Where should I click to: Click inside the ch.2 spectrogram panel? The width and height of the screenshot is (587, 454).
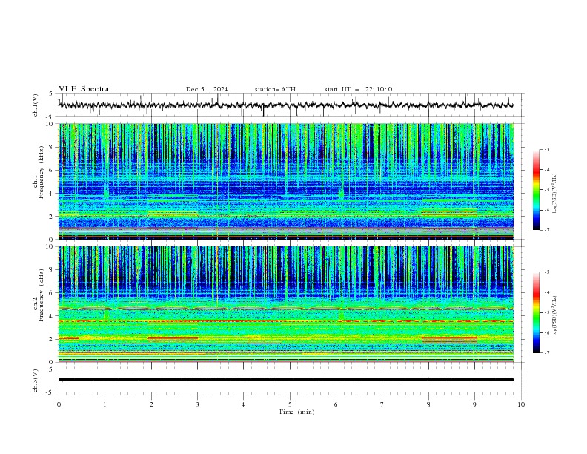tap(285, 304)
